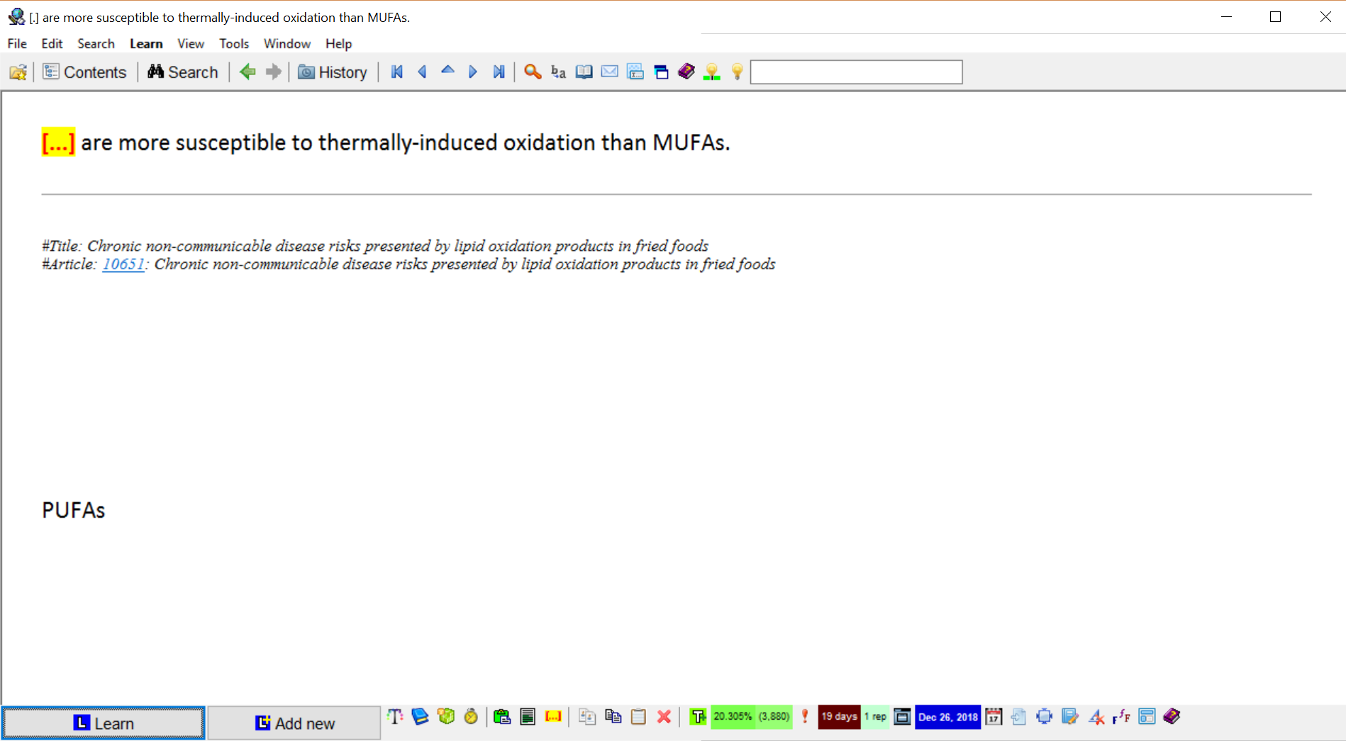
Task: Click the clipboard paste icon
Action: click(x=638, y=717)
